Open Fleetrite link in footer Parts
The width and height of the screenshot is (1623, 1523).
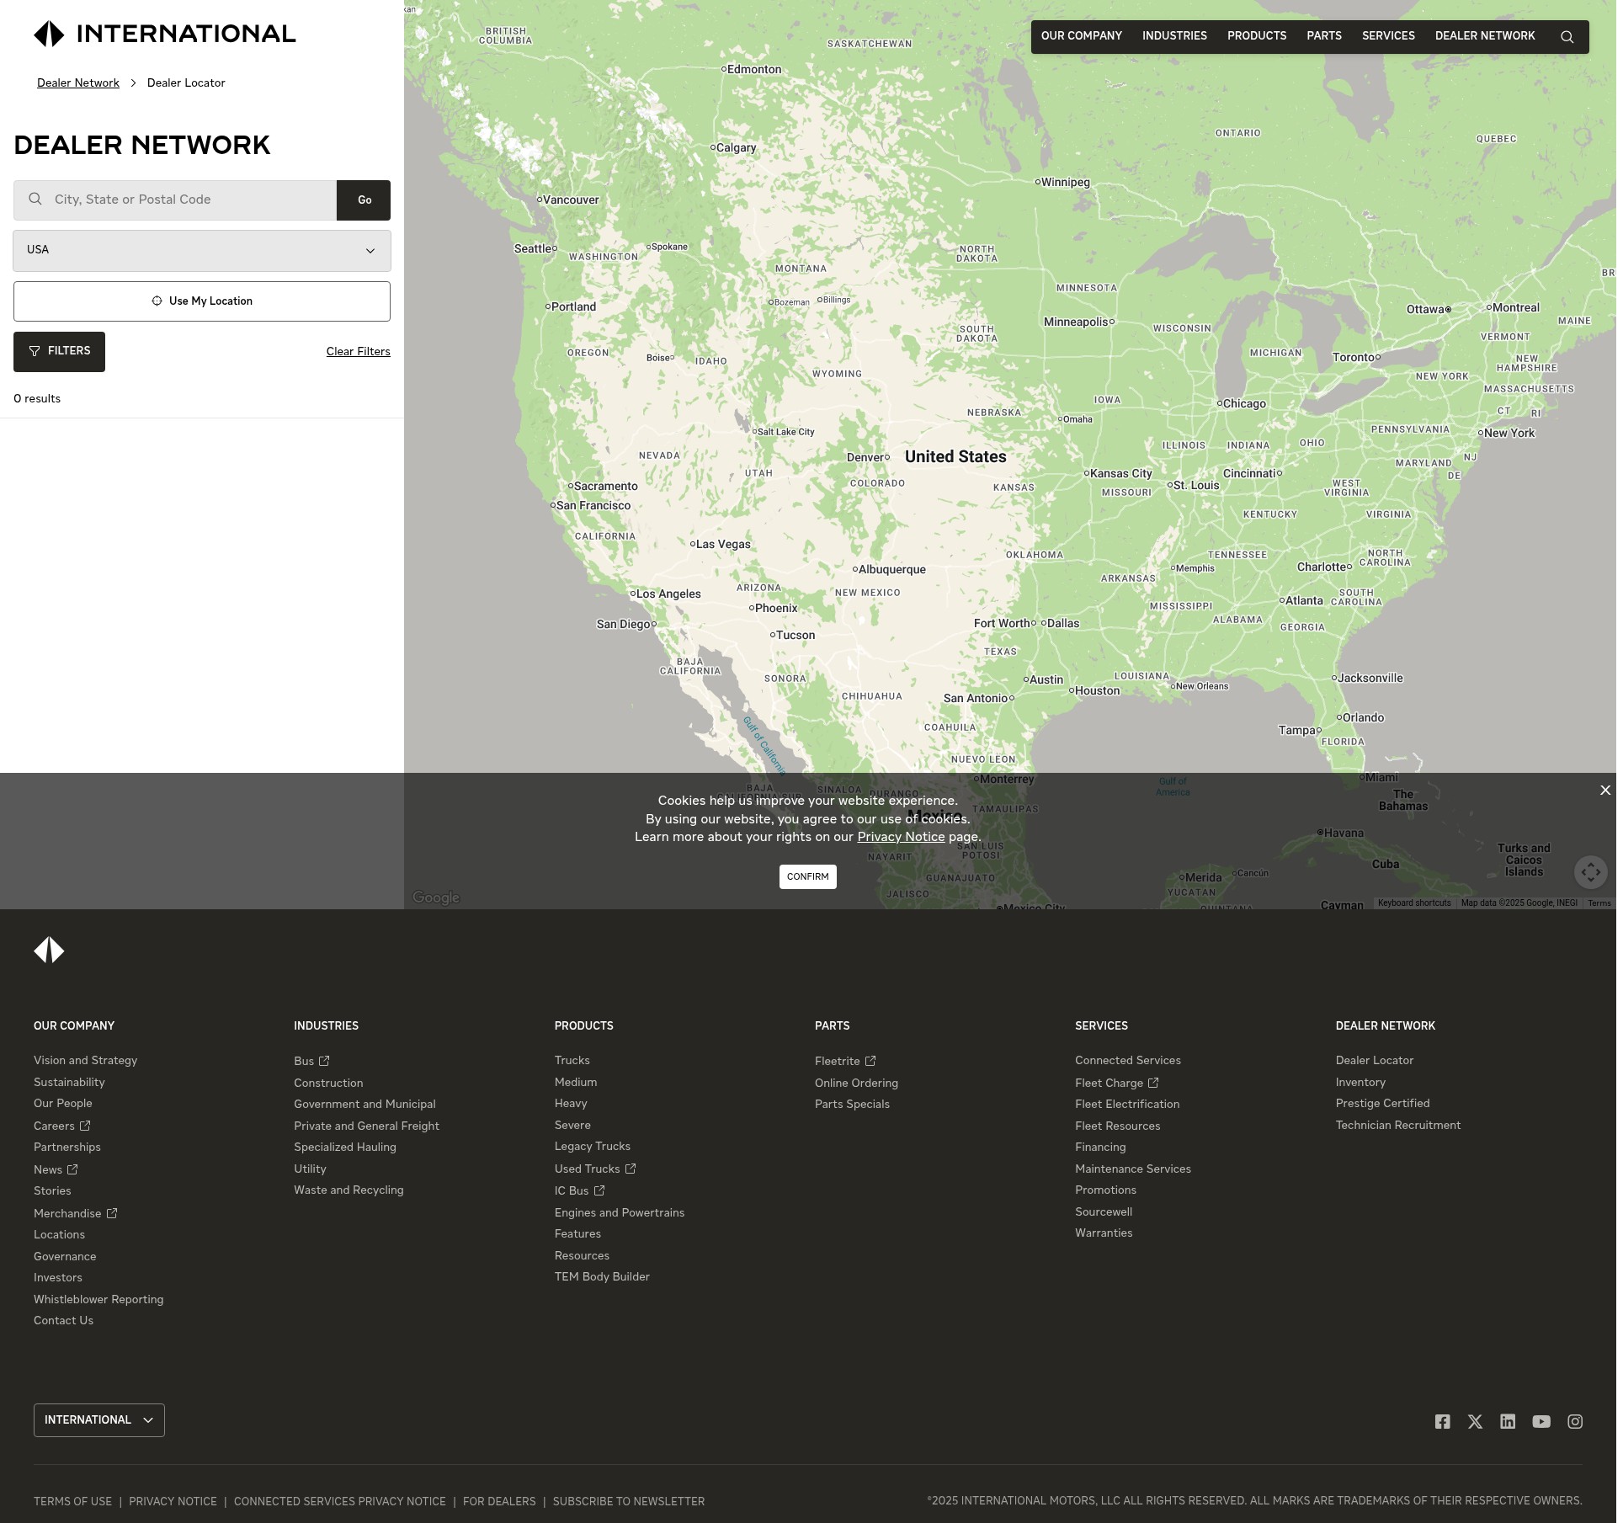click(x=844, y=1061)
